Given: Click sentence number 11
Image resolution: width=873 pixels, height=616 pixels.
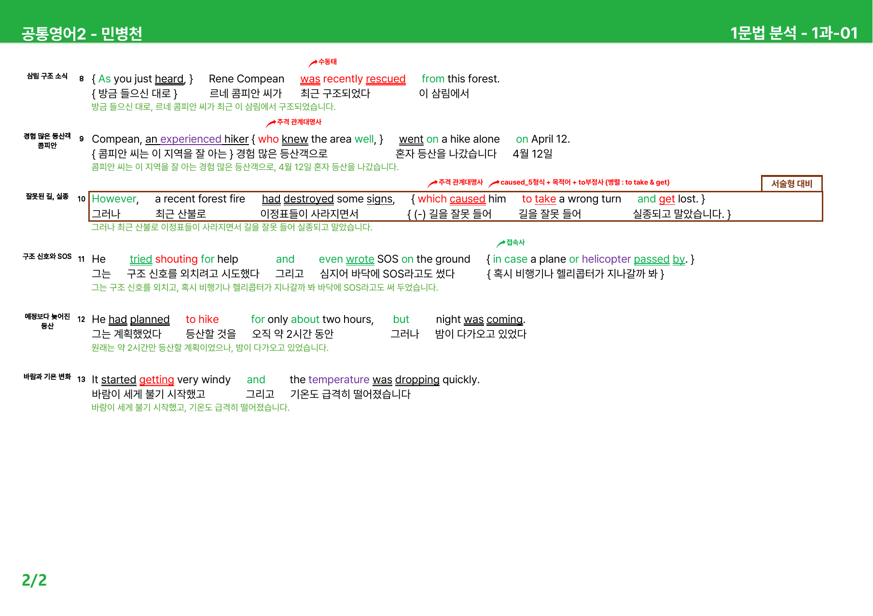Looking at the screenshot, I should click(x=81, y=259).
